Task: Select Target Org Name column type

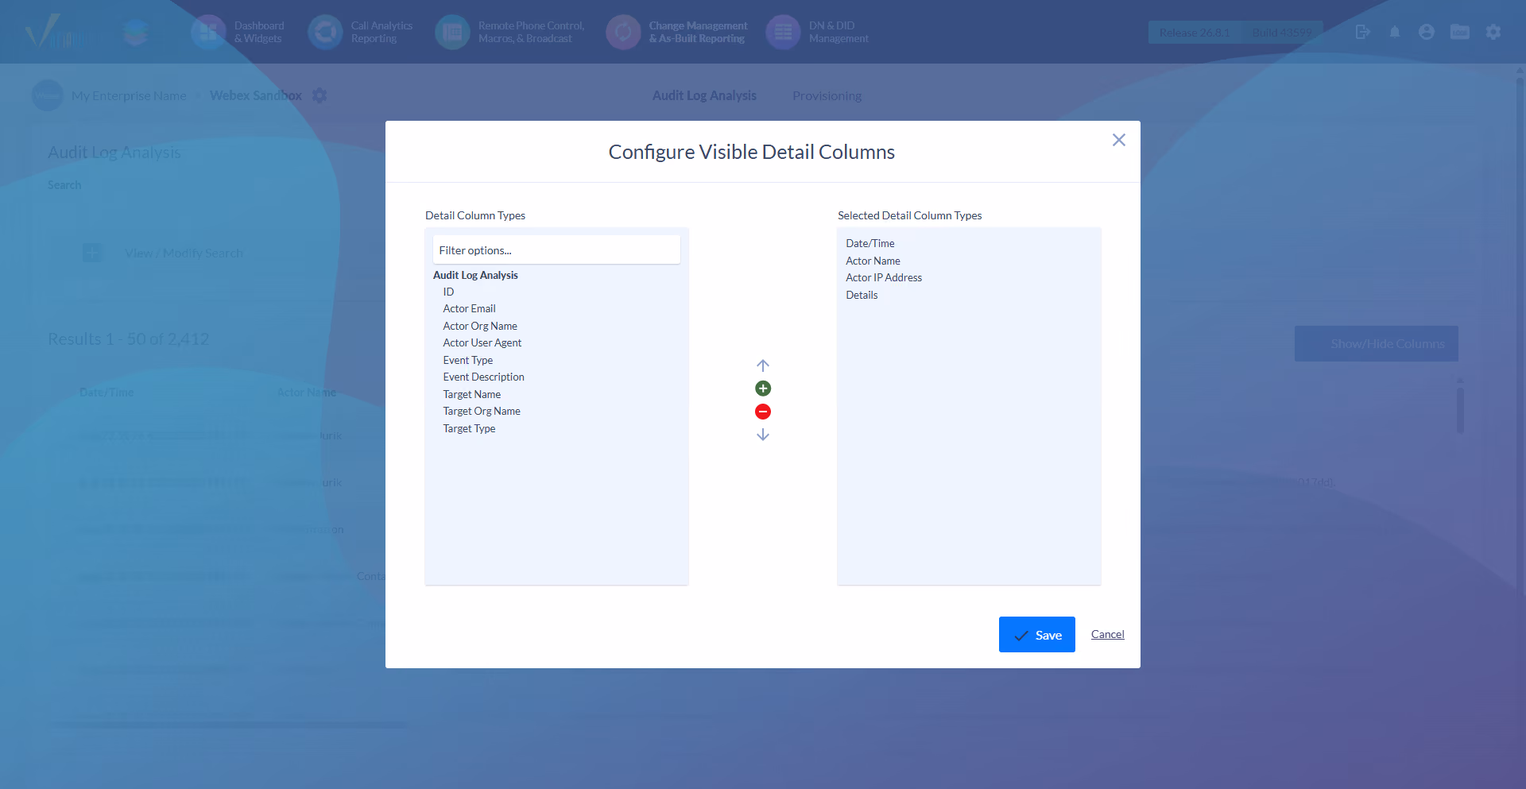Action: (482, 411)
